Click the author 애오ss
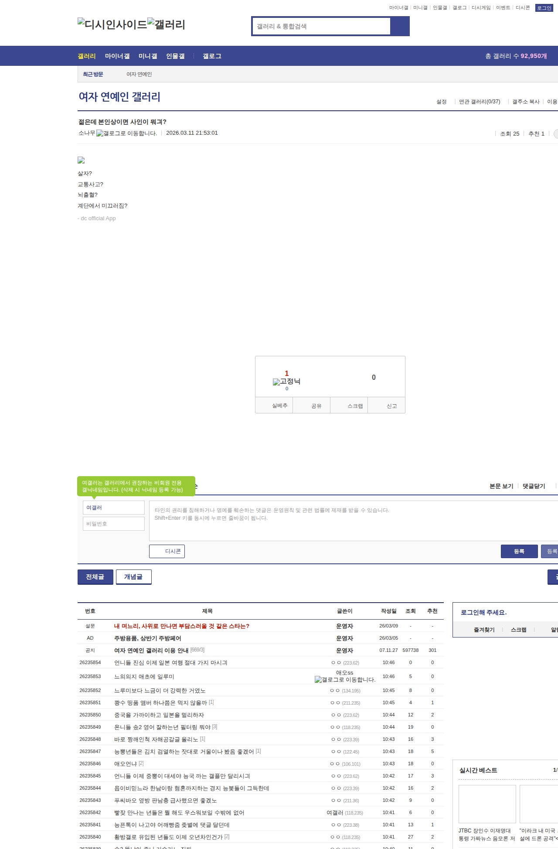Image resolution: width=558 pixels, height=849 pixels. [x=344, y=673]
